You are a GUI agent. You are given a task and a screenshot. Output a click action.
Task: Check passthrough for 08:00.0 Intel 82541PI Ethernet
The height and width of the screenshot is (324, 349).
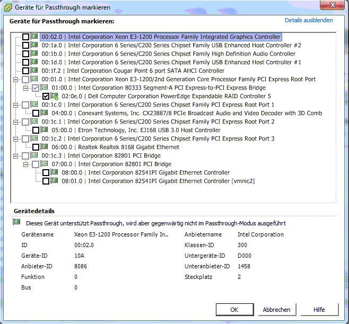coord(46,173)
